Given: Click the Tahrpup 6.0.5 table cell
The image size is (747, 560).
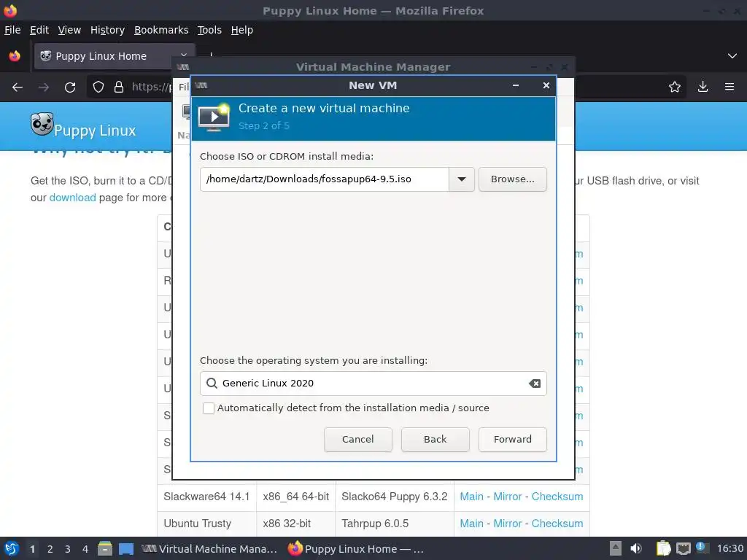Looking at the screenshot, I should [395, 524].
